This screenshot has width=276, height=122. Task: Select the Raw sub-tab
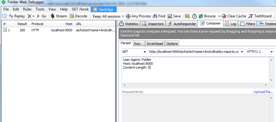click(139, 44)
